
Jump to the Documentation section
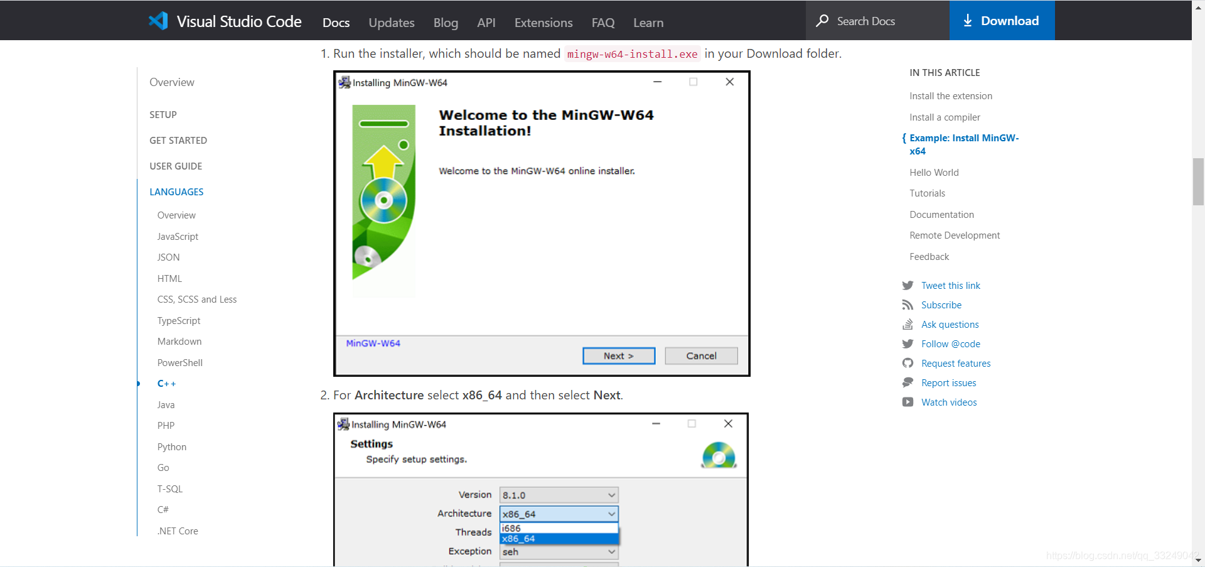pos(941,215)
